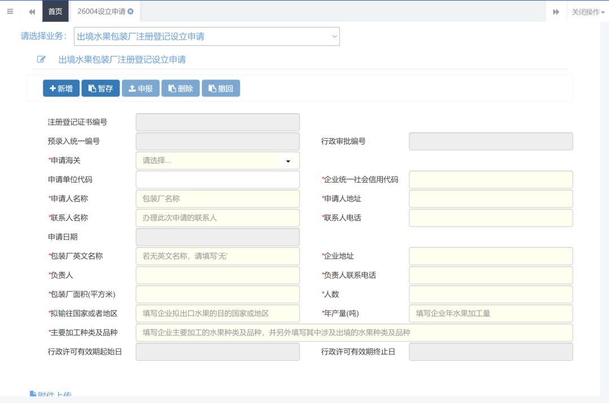The image size is (609, 403).
Task: Click the 主要加工种类及品种 text field
Action: pos(354,333)
